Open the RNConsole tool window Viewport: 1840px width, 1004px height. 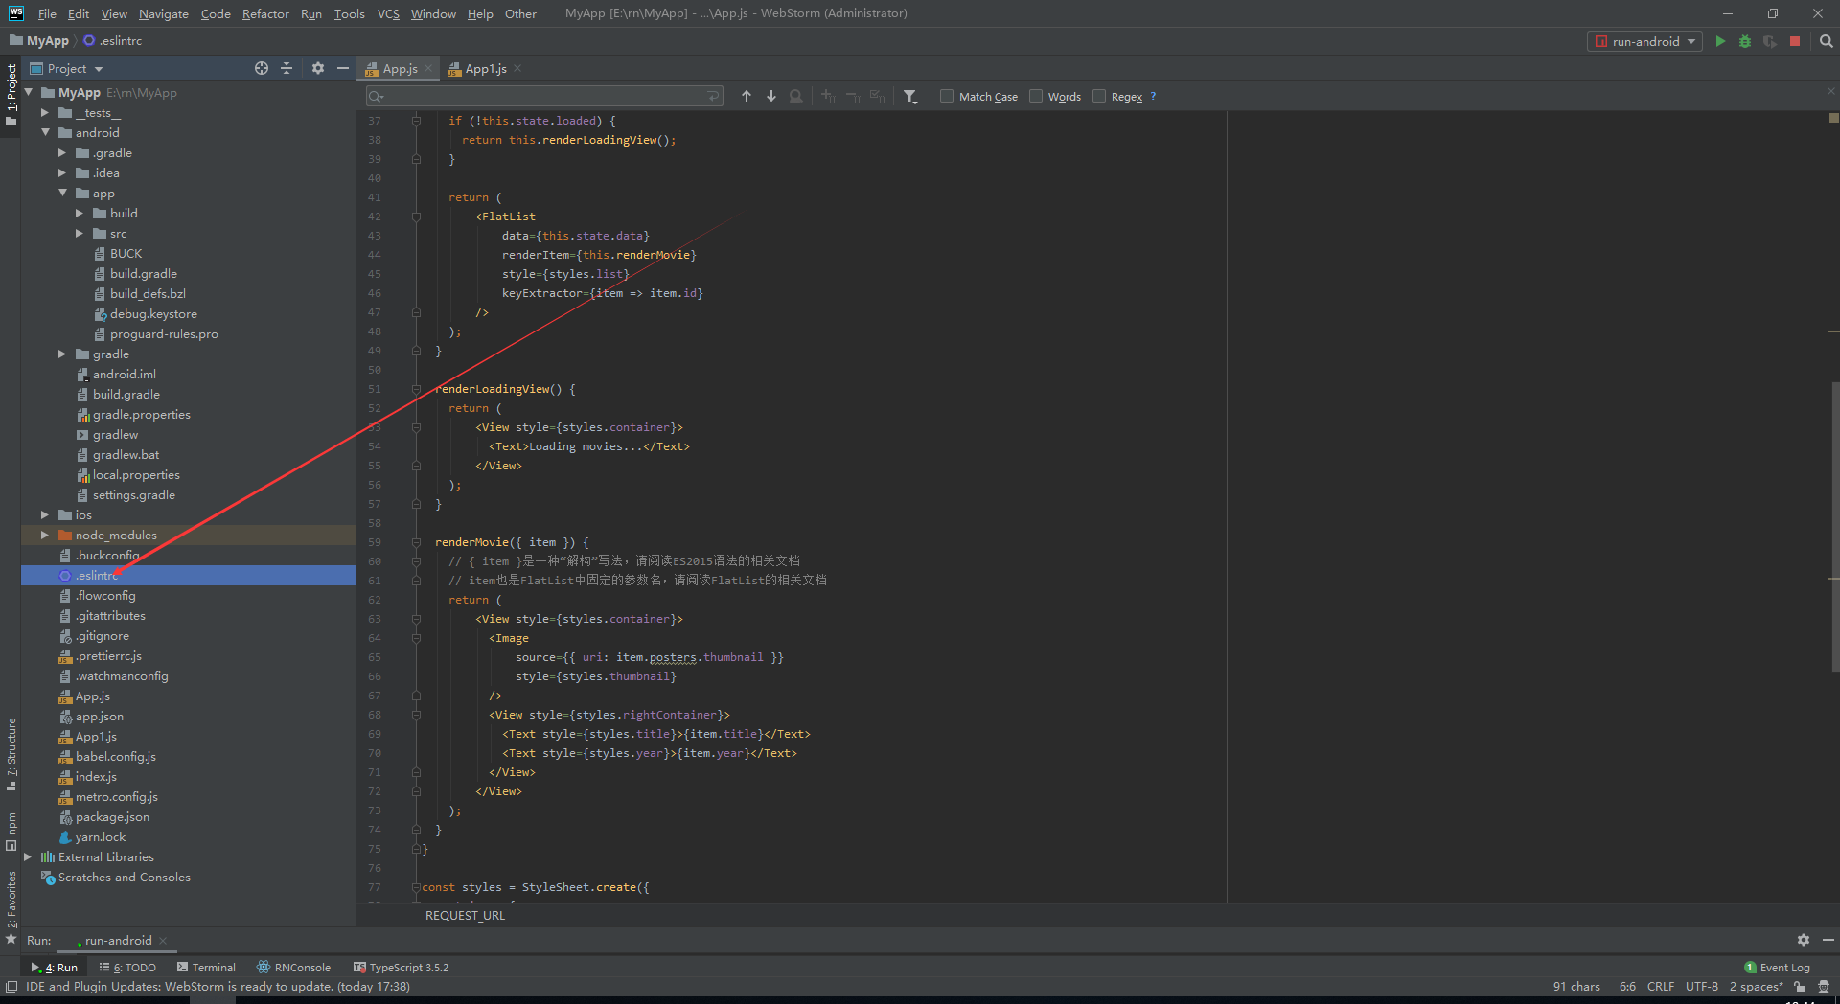point(294,968)
